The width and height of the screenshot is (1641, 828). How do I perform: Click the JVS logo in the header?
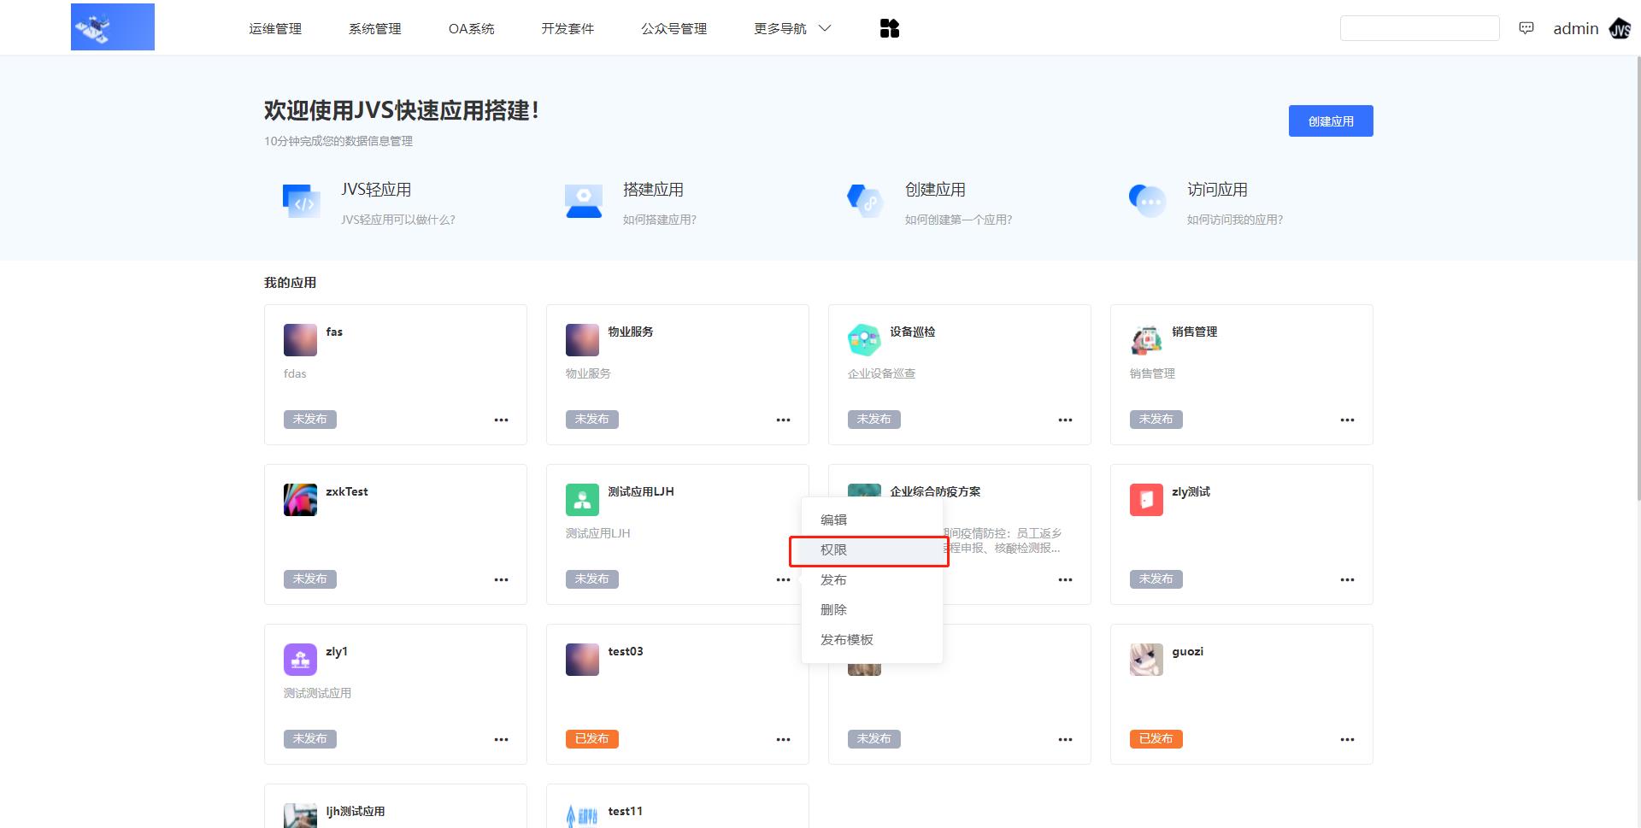coord(113,27)
